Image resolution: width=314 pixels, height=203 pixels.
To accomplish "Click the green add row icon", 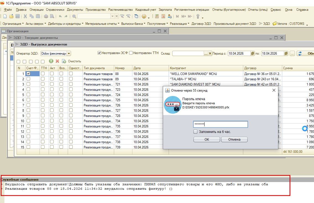I will 51,61.
